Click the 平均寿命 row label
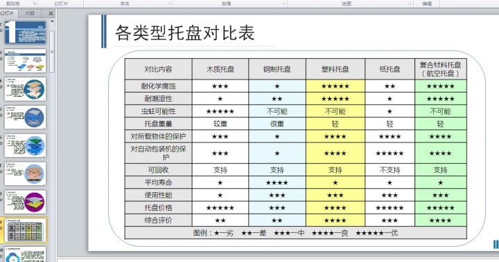 [158, 183]
